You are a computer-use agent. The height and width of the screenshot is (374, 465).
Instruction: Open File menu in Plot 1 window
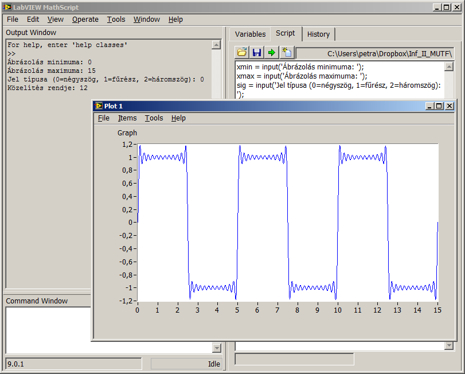[104, 118]
